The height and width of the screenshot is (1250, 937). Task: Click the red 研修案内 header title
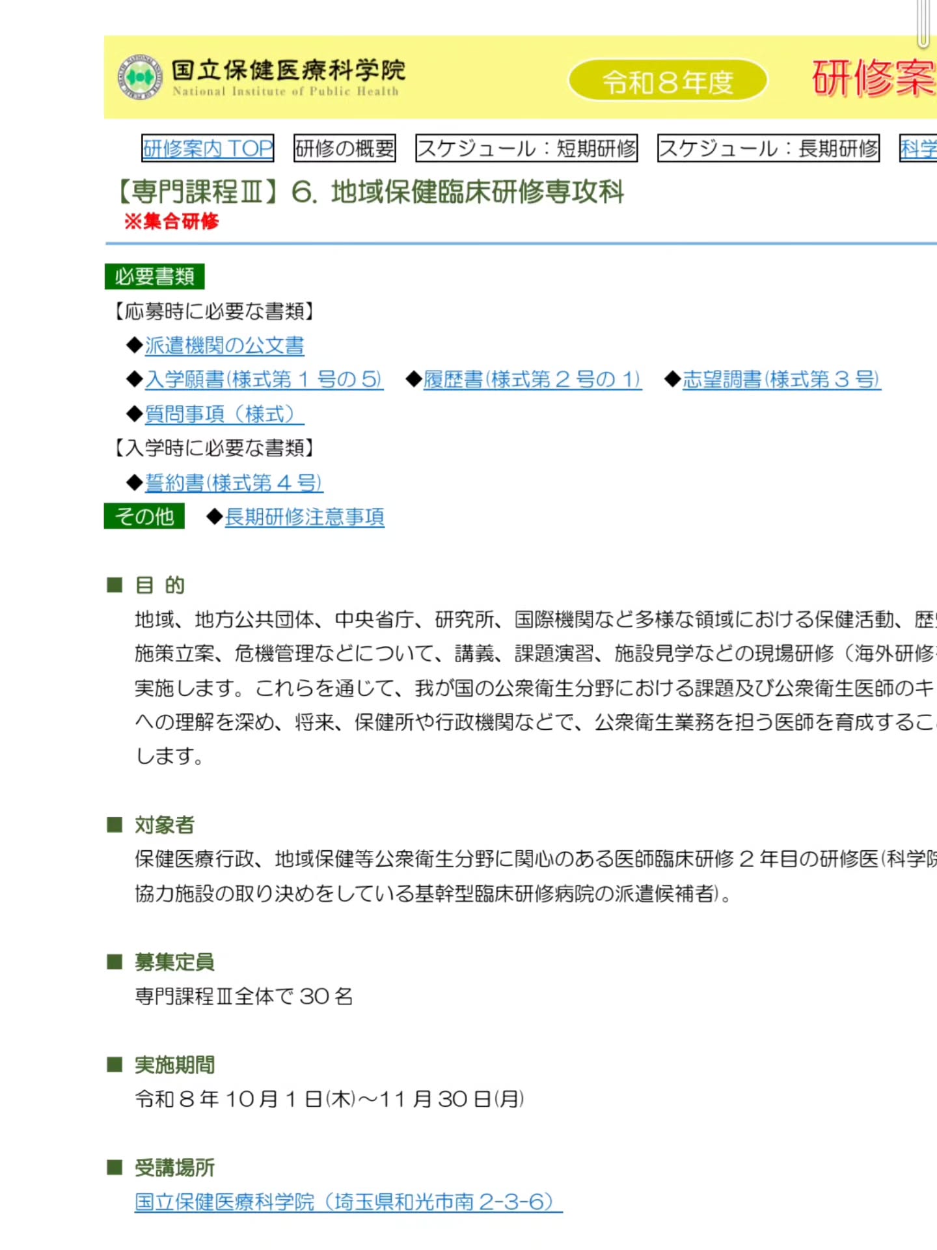(873, 78)
